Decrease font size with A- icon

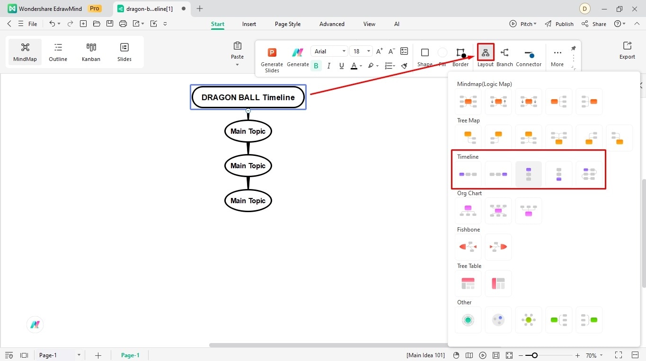(391, 52)
